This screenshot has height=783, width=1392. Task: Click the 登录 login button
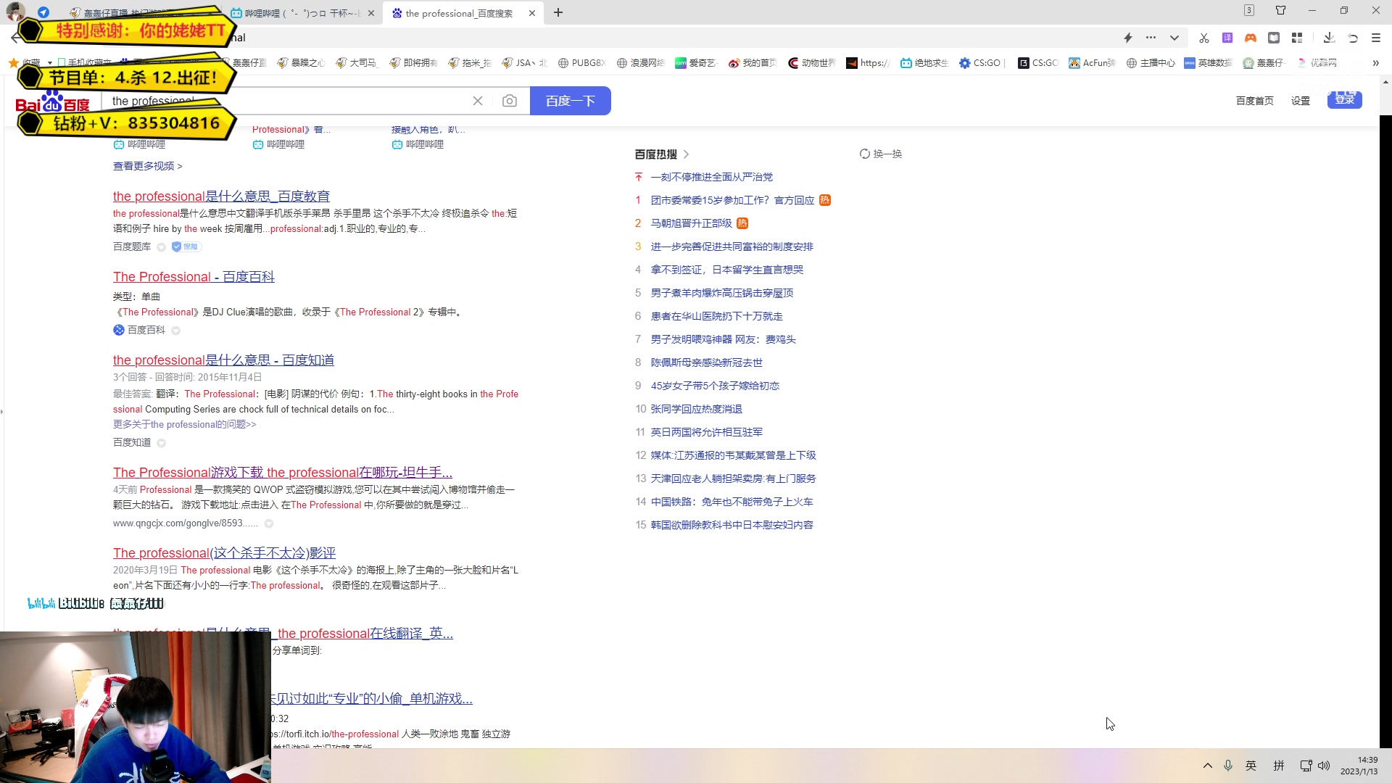tap(1345, 100)
